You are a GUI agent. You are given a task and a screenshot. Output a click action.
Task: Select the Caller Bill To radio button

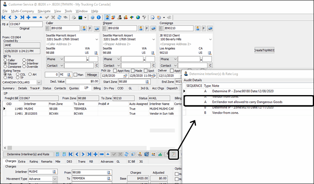click(5, 60)
